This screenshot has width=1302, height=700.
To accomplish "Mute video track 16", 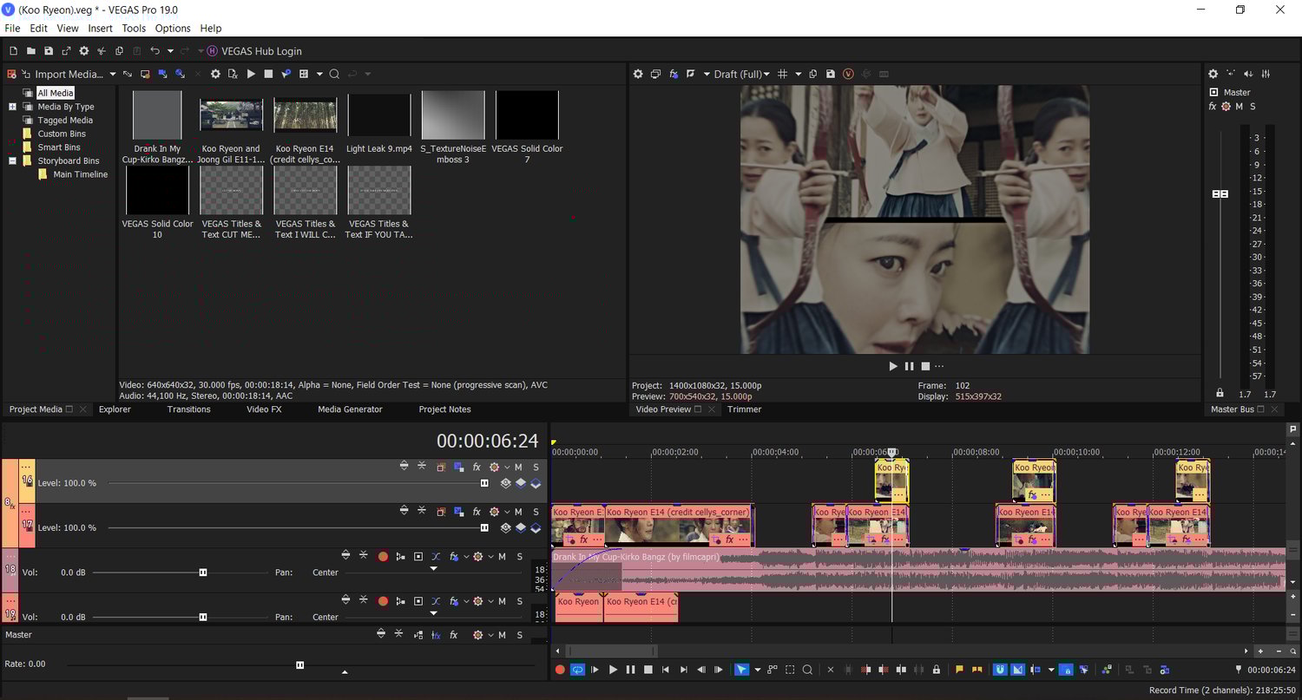I will pyautogui.click(x=518, y=467).
